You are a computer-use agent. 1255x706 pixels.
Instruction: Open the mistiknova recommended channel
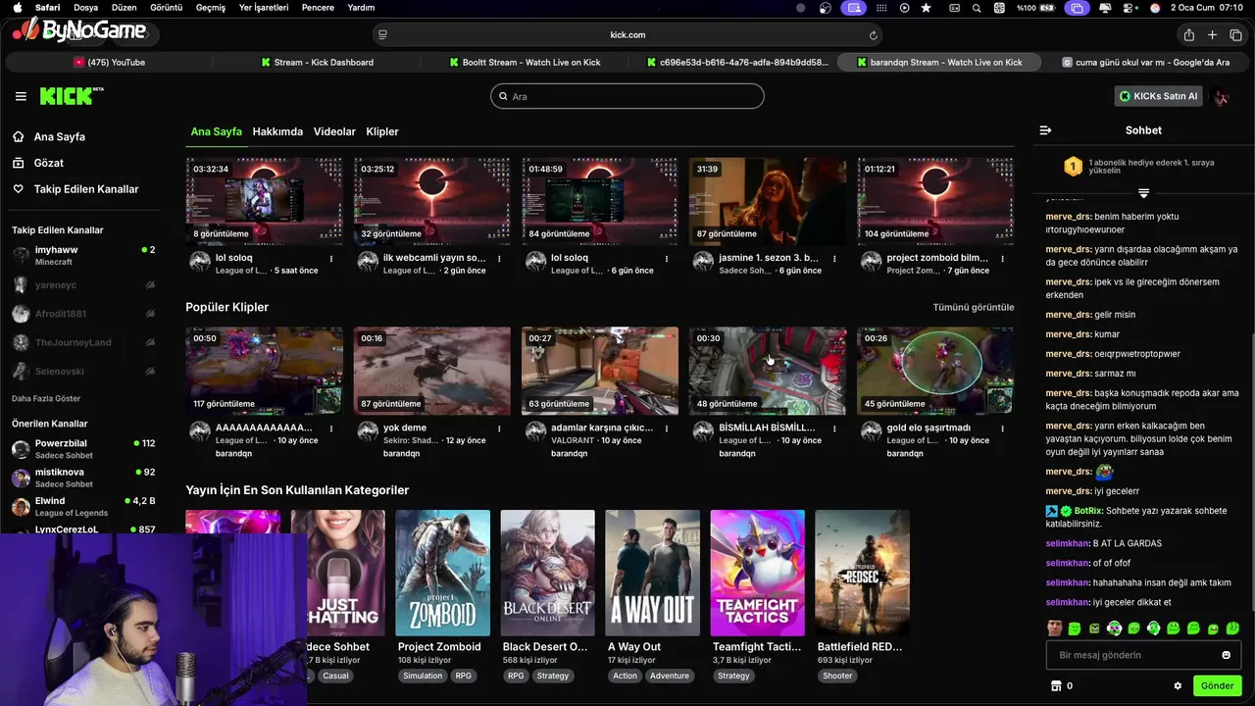click(x=83, y=478)
